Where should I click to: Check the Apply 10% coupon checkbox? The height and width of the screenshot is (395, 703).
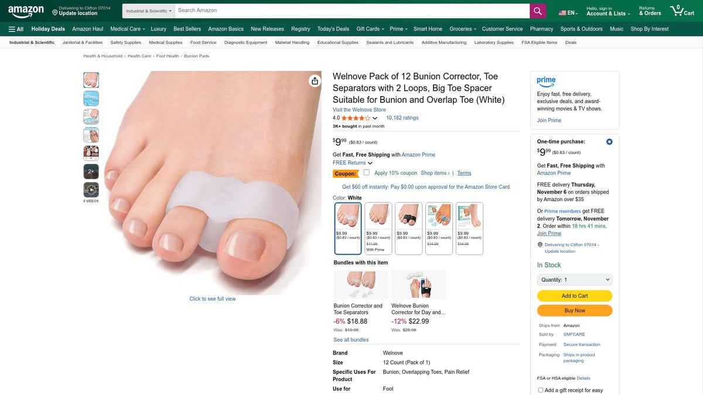click(x=366, y=173)
